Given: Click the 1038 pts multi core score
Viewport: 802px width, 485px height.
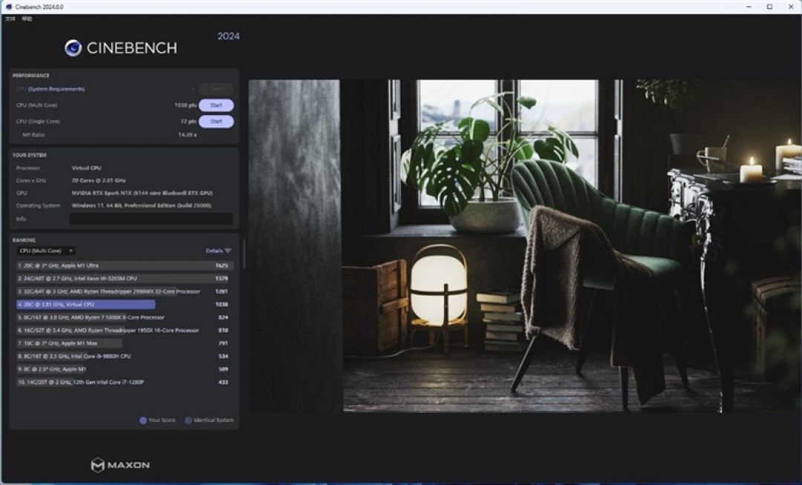Looking at the screenshot, I should click(x=186, y=105).
